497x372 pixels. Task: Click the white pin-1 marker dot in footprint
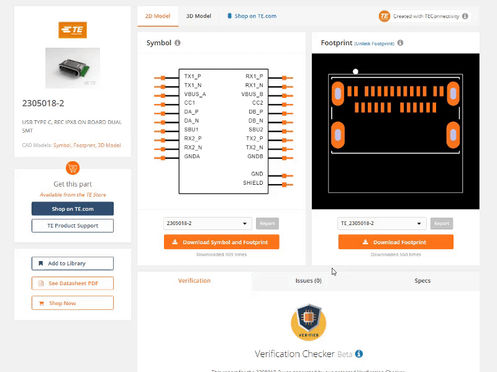tap(355, 71)
